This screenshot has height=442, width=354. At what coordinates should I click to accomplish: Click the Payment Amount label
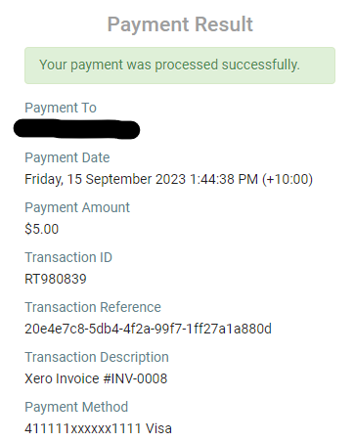[x=77, y=207]
